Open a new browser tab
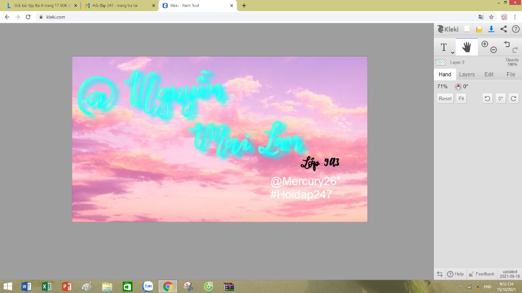The height and width of the screenshot is (293, 522). (244, 6)
